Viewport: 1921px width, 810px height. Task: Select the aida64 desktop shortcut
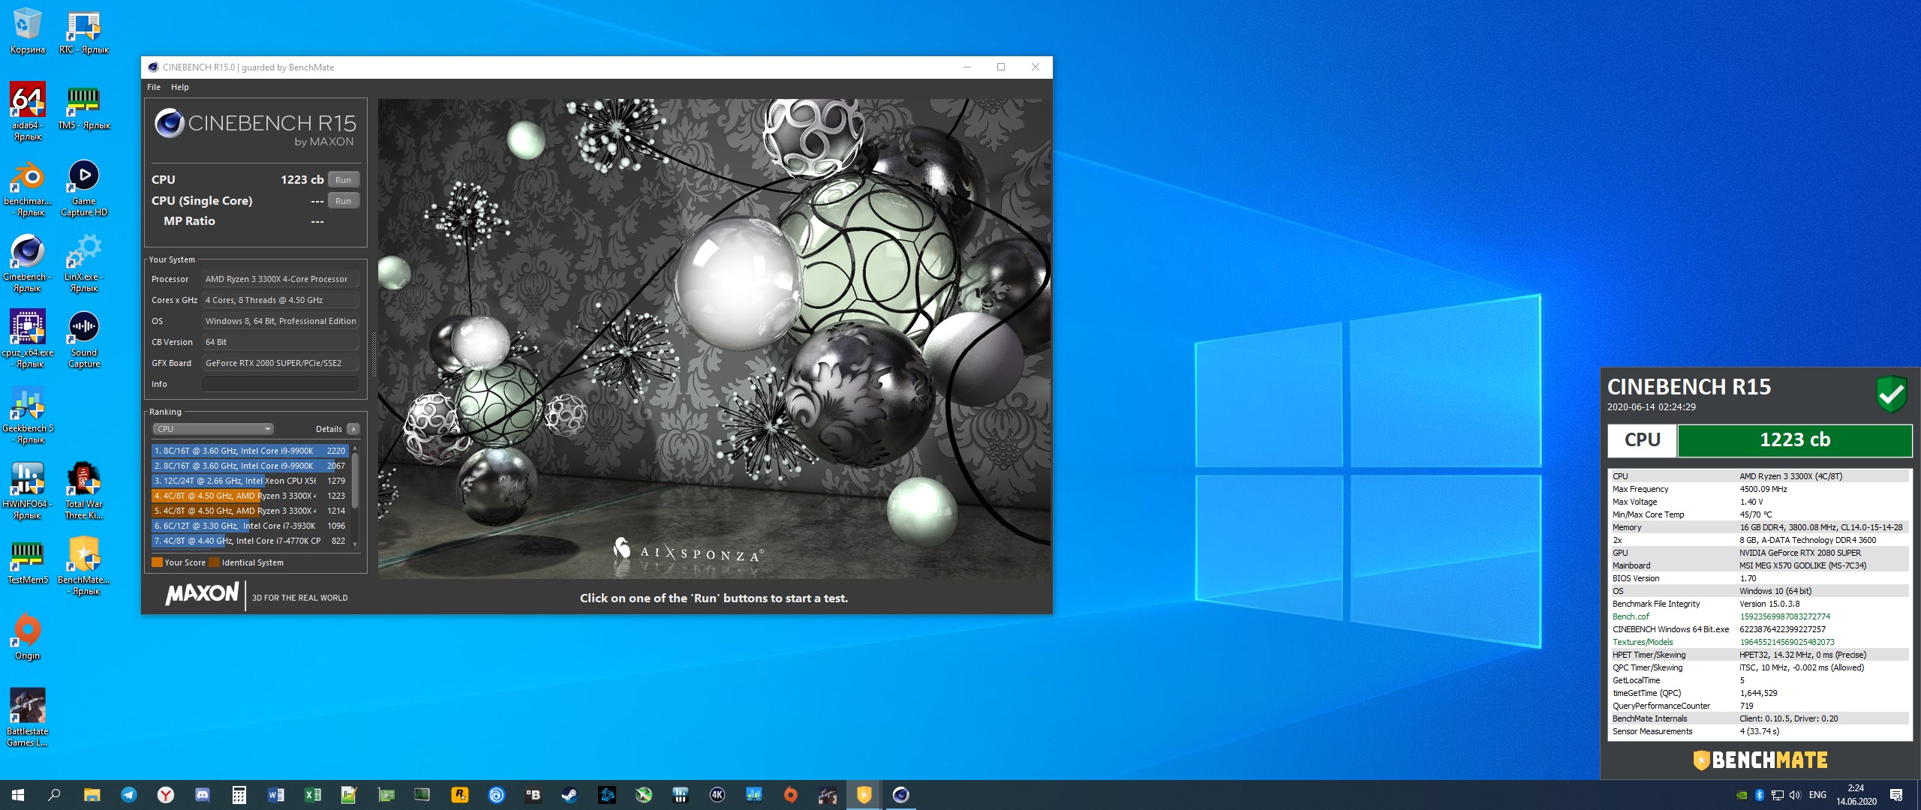(28, 111)
